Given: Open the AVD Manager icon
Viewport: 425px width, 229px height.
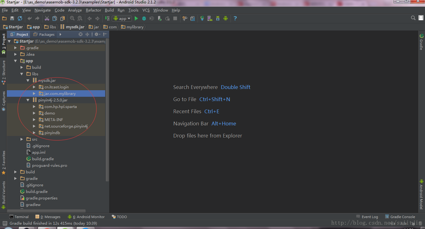Looking at the screenshot, I should pos(210,18).
